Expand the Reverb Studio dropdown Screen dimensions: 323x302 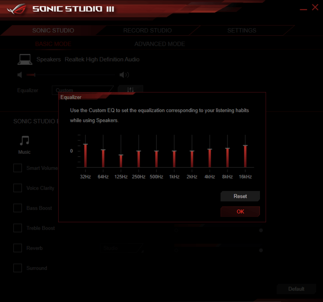click(x=121, y=248)
